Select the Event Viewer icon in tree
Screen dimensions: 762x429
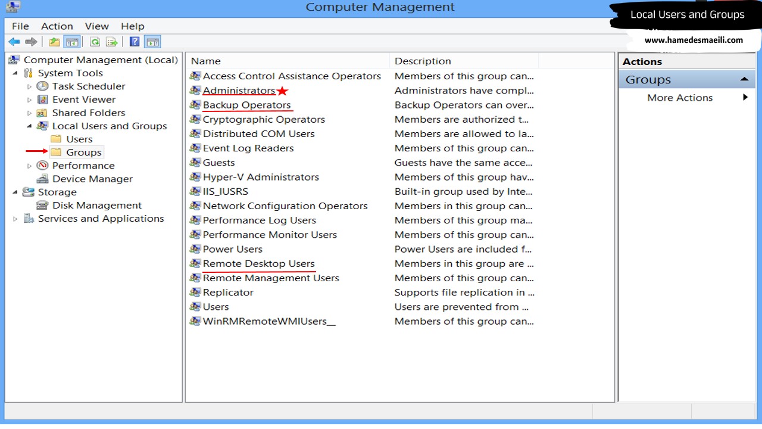click(42, 100)
